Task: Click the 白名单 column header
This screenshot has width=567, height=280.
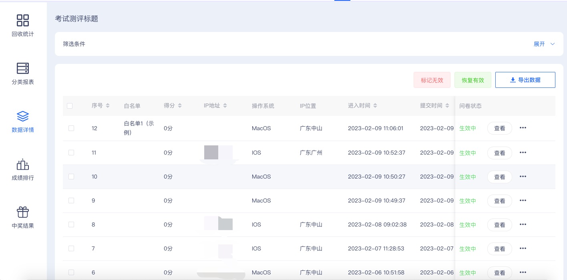Action: tap(132, 106)
